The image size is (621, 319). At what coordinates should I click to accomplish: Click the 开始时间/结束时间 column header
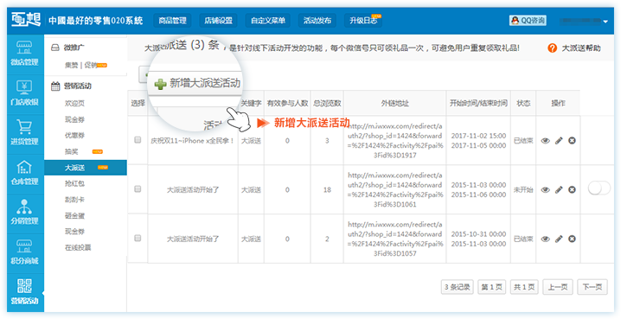click(x=478, y=103)
